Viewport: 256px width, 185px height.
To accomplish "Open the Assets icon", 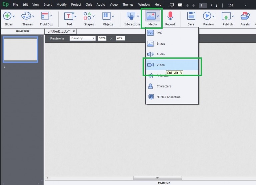I will click(x=245, y=16).
